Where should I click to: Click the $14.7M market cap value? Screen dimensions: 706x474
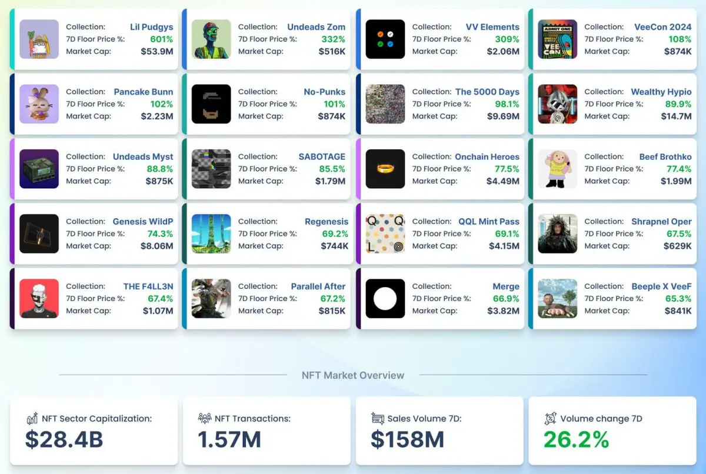pos(677,116)
